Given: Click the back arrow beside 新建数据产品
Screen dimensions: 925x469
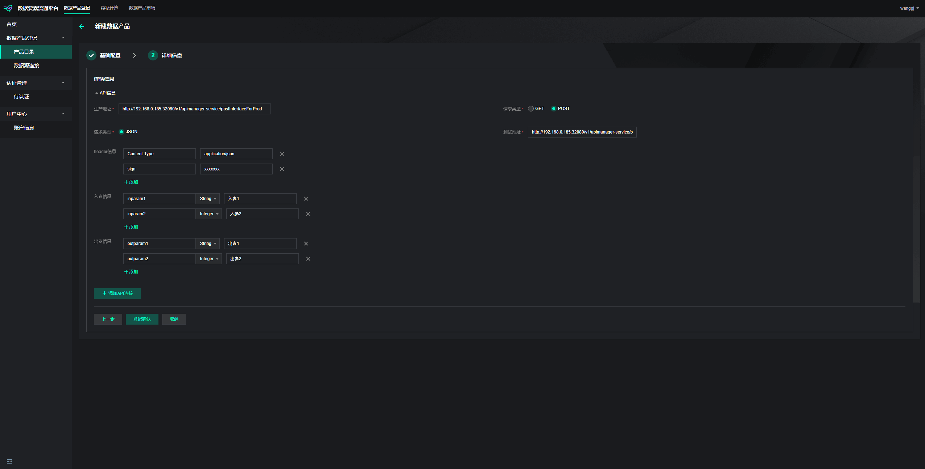Looking at the screenshot, I should [82, 26].
